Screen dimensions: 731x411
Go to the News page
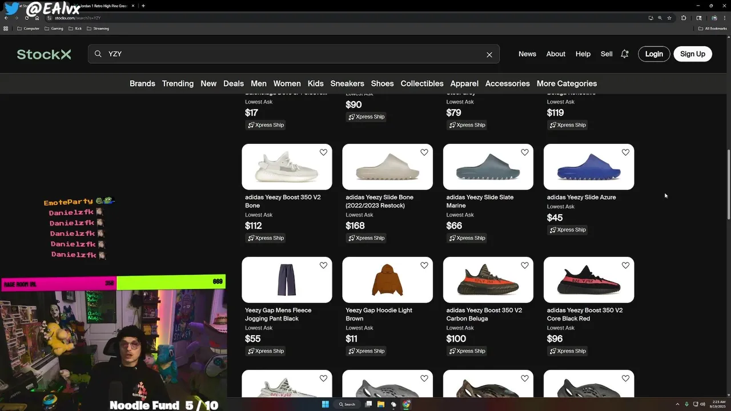(x=527, y=54)
